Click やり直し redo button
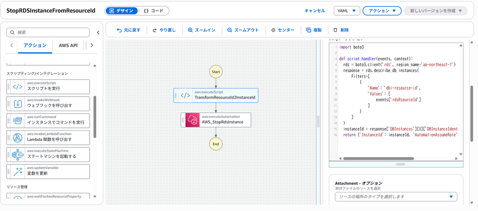478x211 pixels. tap(164, 30)
